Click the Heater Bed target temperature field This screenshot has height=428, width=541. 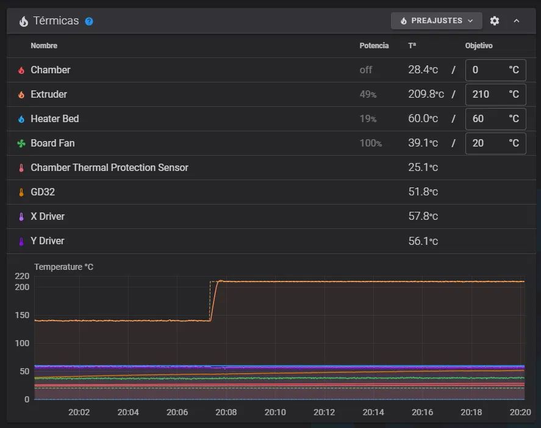tap(488, 119)
